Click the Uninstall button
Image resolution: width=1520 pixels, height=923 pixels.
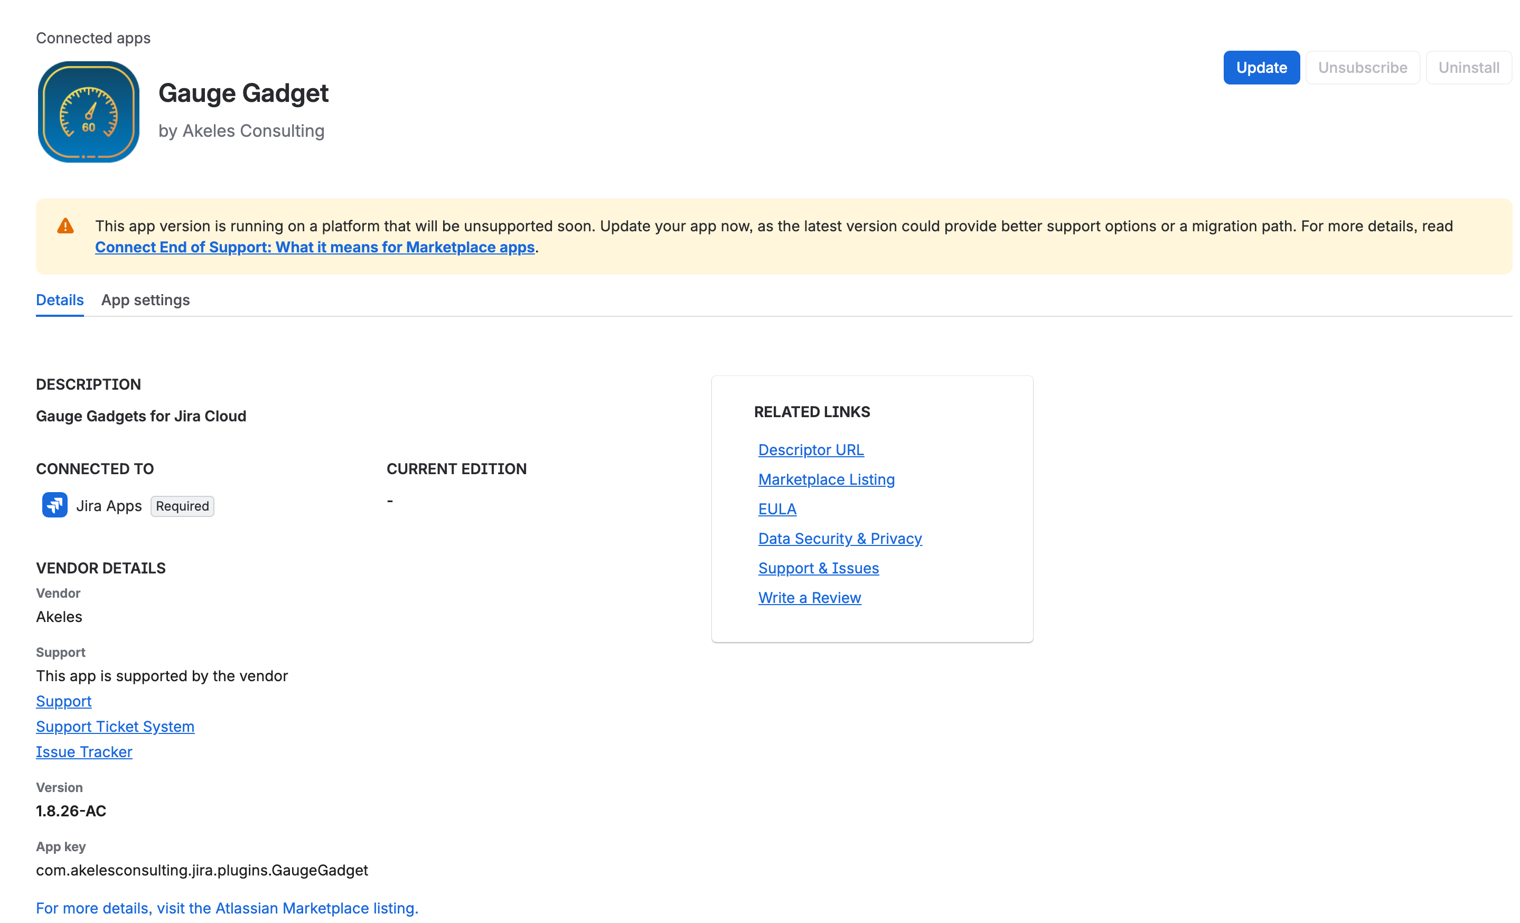(x=1469, y=68)
